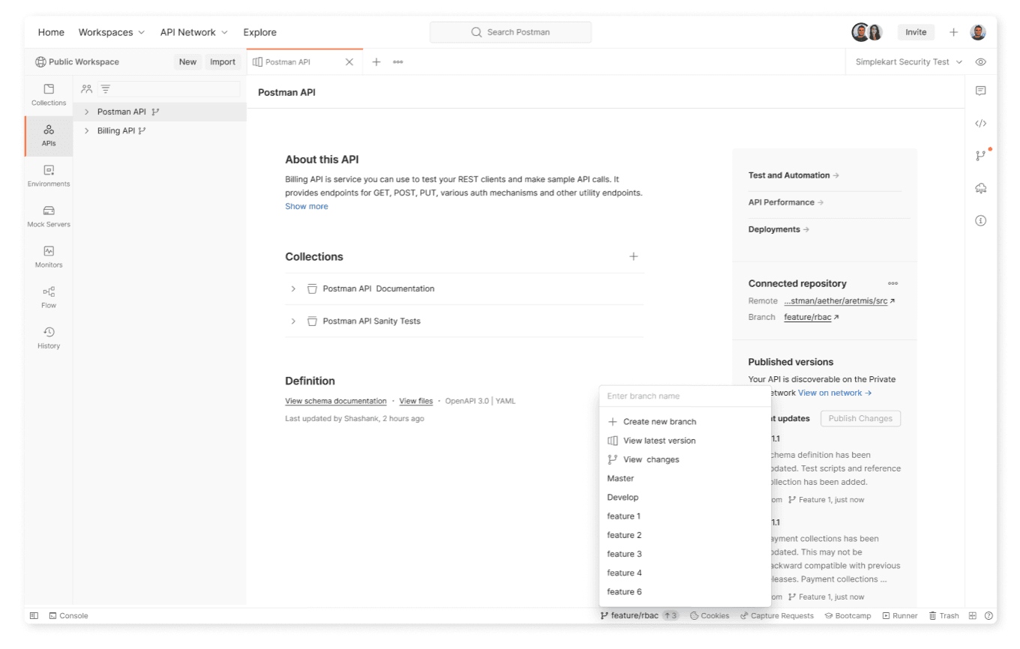
Task: Select the APIs sidebar section
Action: (x=49, y=136)
